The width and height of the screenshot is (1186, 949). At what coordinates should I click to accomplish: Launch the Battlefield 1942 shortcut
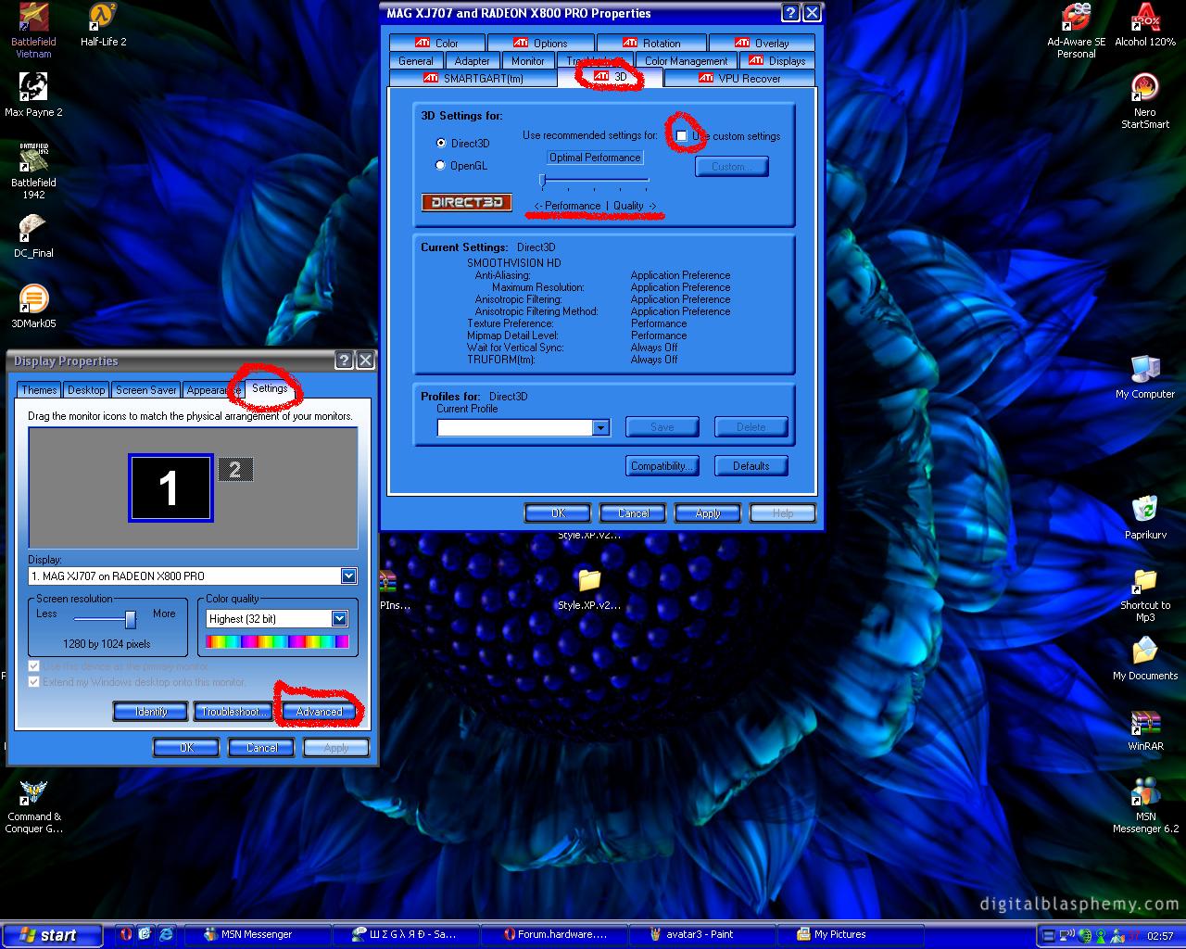[33, 171]
